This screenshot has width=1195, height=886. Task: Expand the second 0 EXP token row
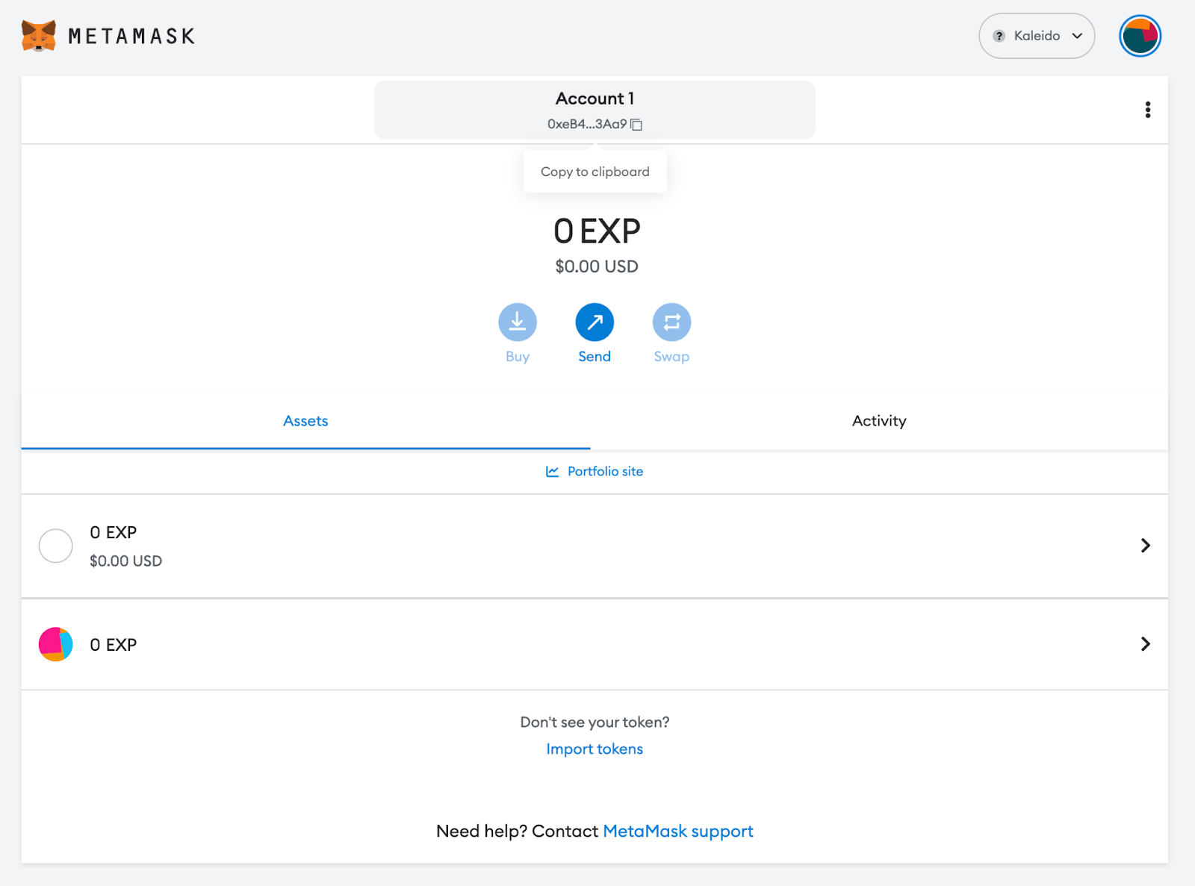1145,644
